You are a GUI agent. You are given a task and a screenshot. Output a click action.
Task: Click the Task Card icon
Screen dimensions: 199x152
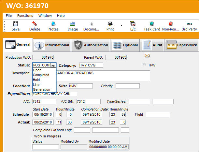pos(152,24)
